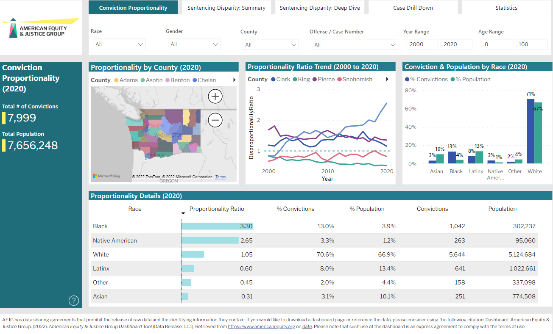Sort by Convictions column header

(x=432, y=209)
